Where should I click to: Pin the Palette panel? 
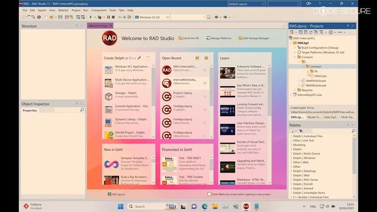(348, 125)
